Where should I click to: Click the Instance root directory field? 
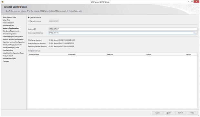pyautogui.click(x=121, y=33)
